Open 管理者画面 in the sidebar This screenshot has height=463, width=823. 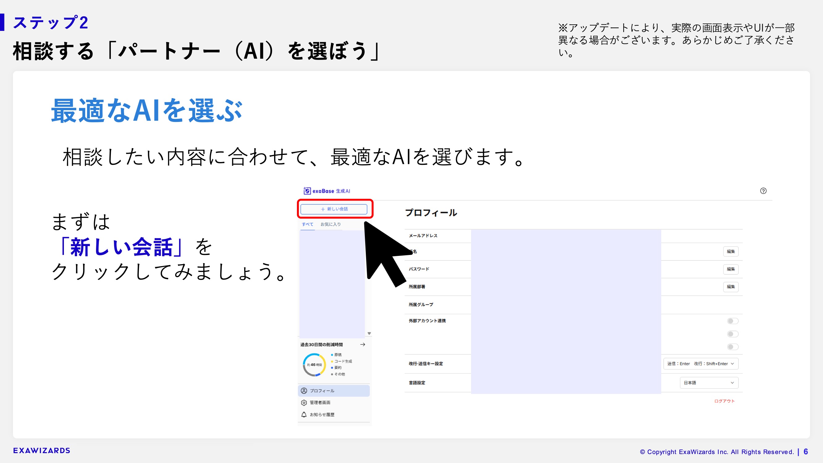tap(334, 403)
